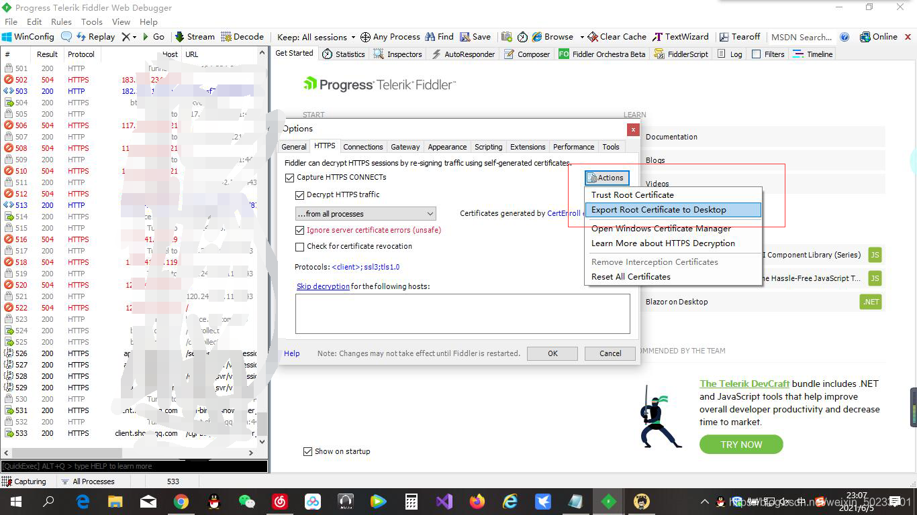Click the Actions button
Image resolution: width=917 pixels, height=515 pixels.
(607, 178)
